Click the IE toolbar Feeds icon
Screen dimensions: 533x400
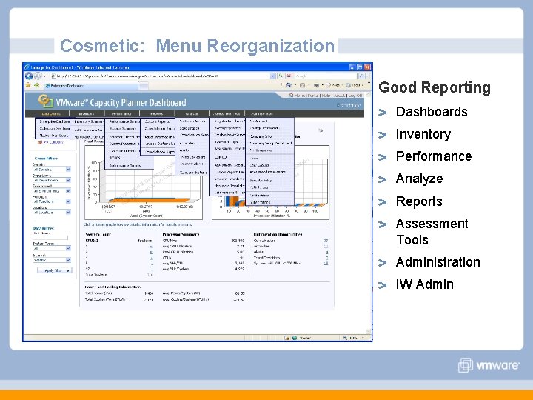[302, 85]
